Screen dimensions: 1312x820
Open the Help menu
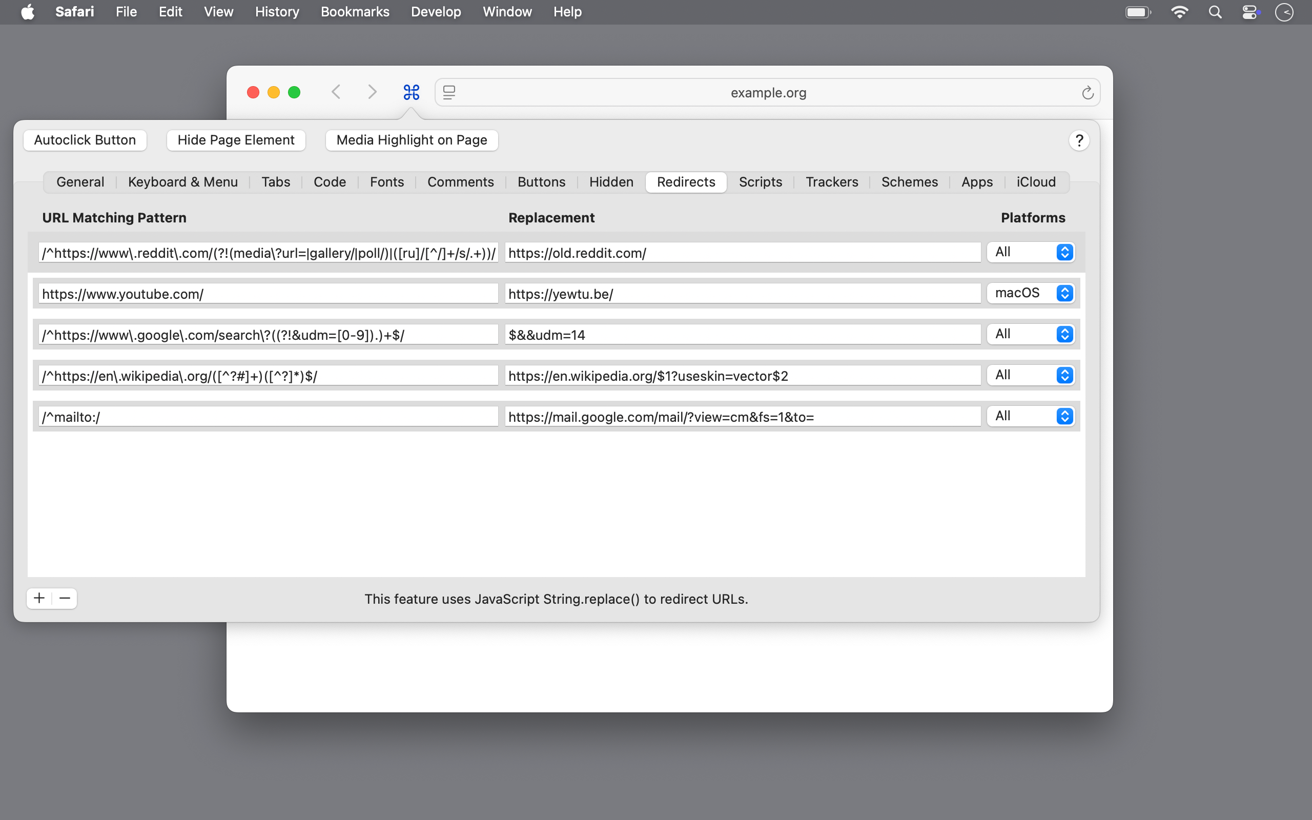click(x=567, y=12)
